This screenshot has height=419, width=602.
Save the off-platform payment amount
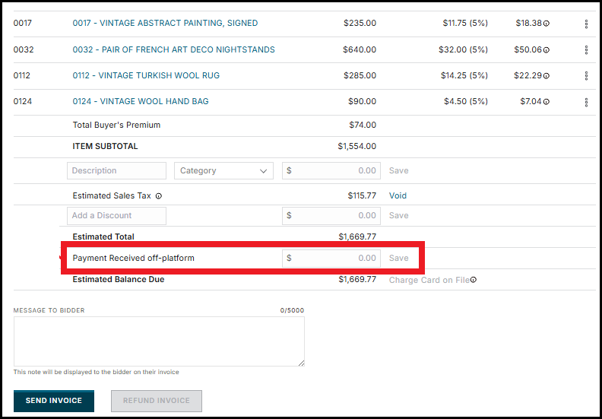tap(398, 258)
